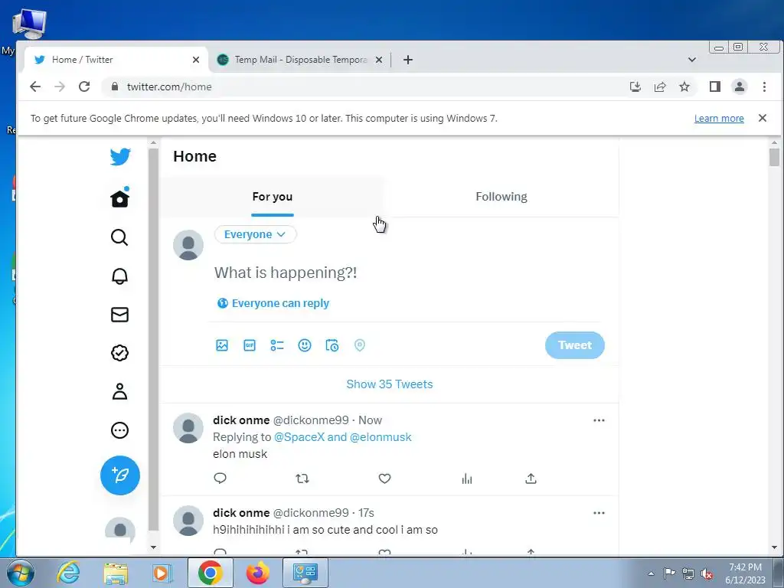The image size is (784, 588).
Task: Reply to the 'elon musk' tweet
Action: 220,479
